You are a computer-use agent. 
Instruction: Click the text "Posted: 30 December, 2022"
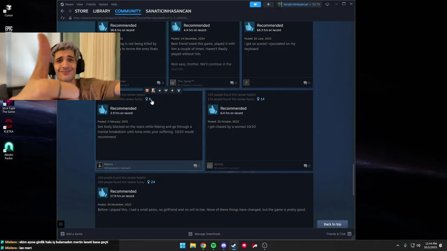115,205
